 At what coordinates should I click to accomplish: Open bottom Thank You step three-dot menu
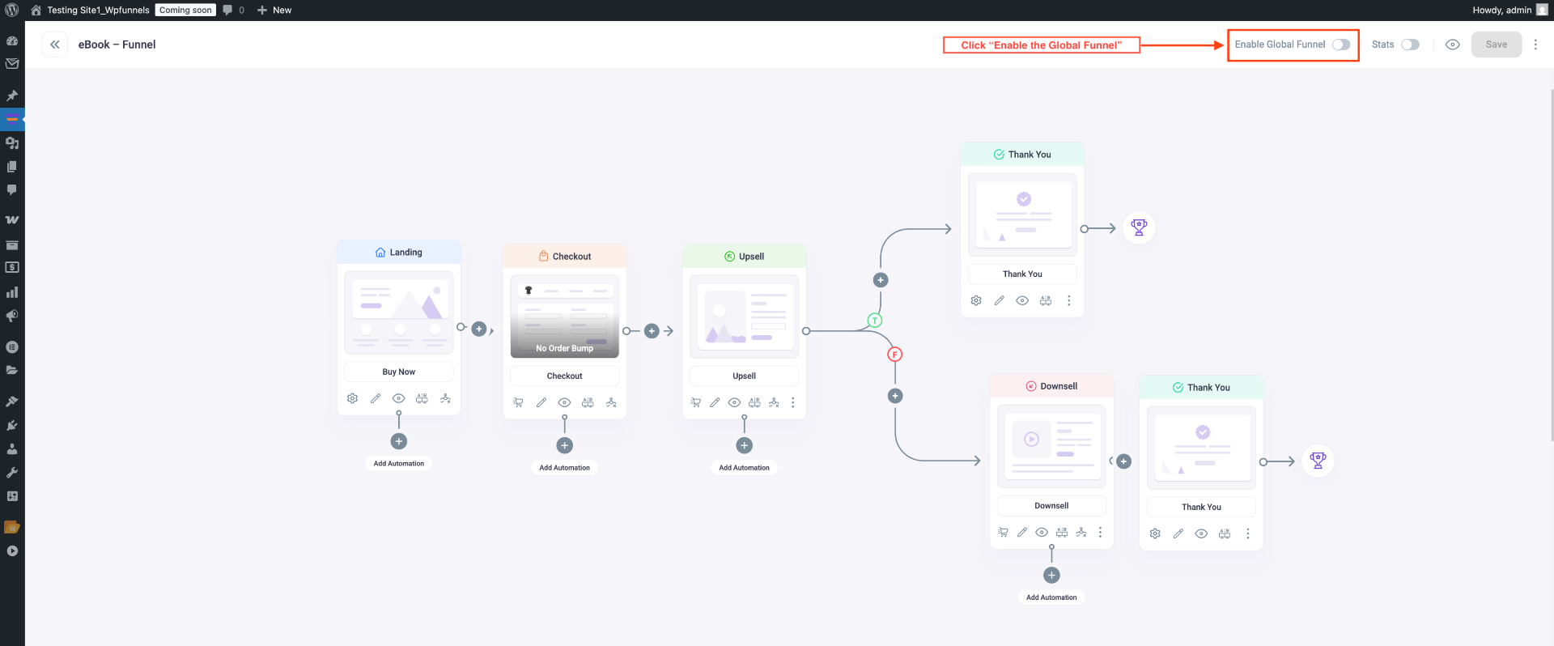(x=1248, y=533)
